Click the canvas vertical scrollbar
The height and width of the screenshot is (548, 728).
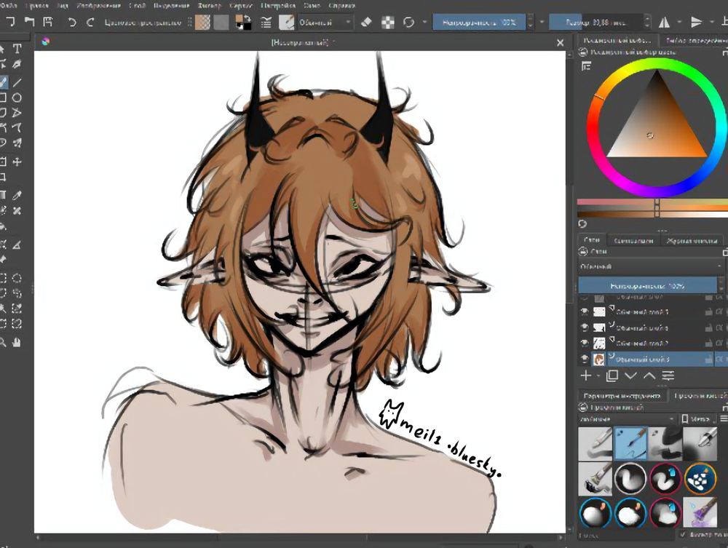(569, 293)
